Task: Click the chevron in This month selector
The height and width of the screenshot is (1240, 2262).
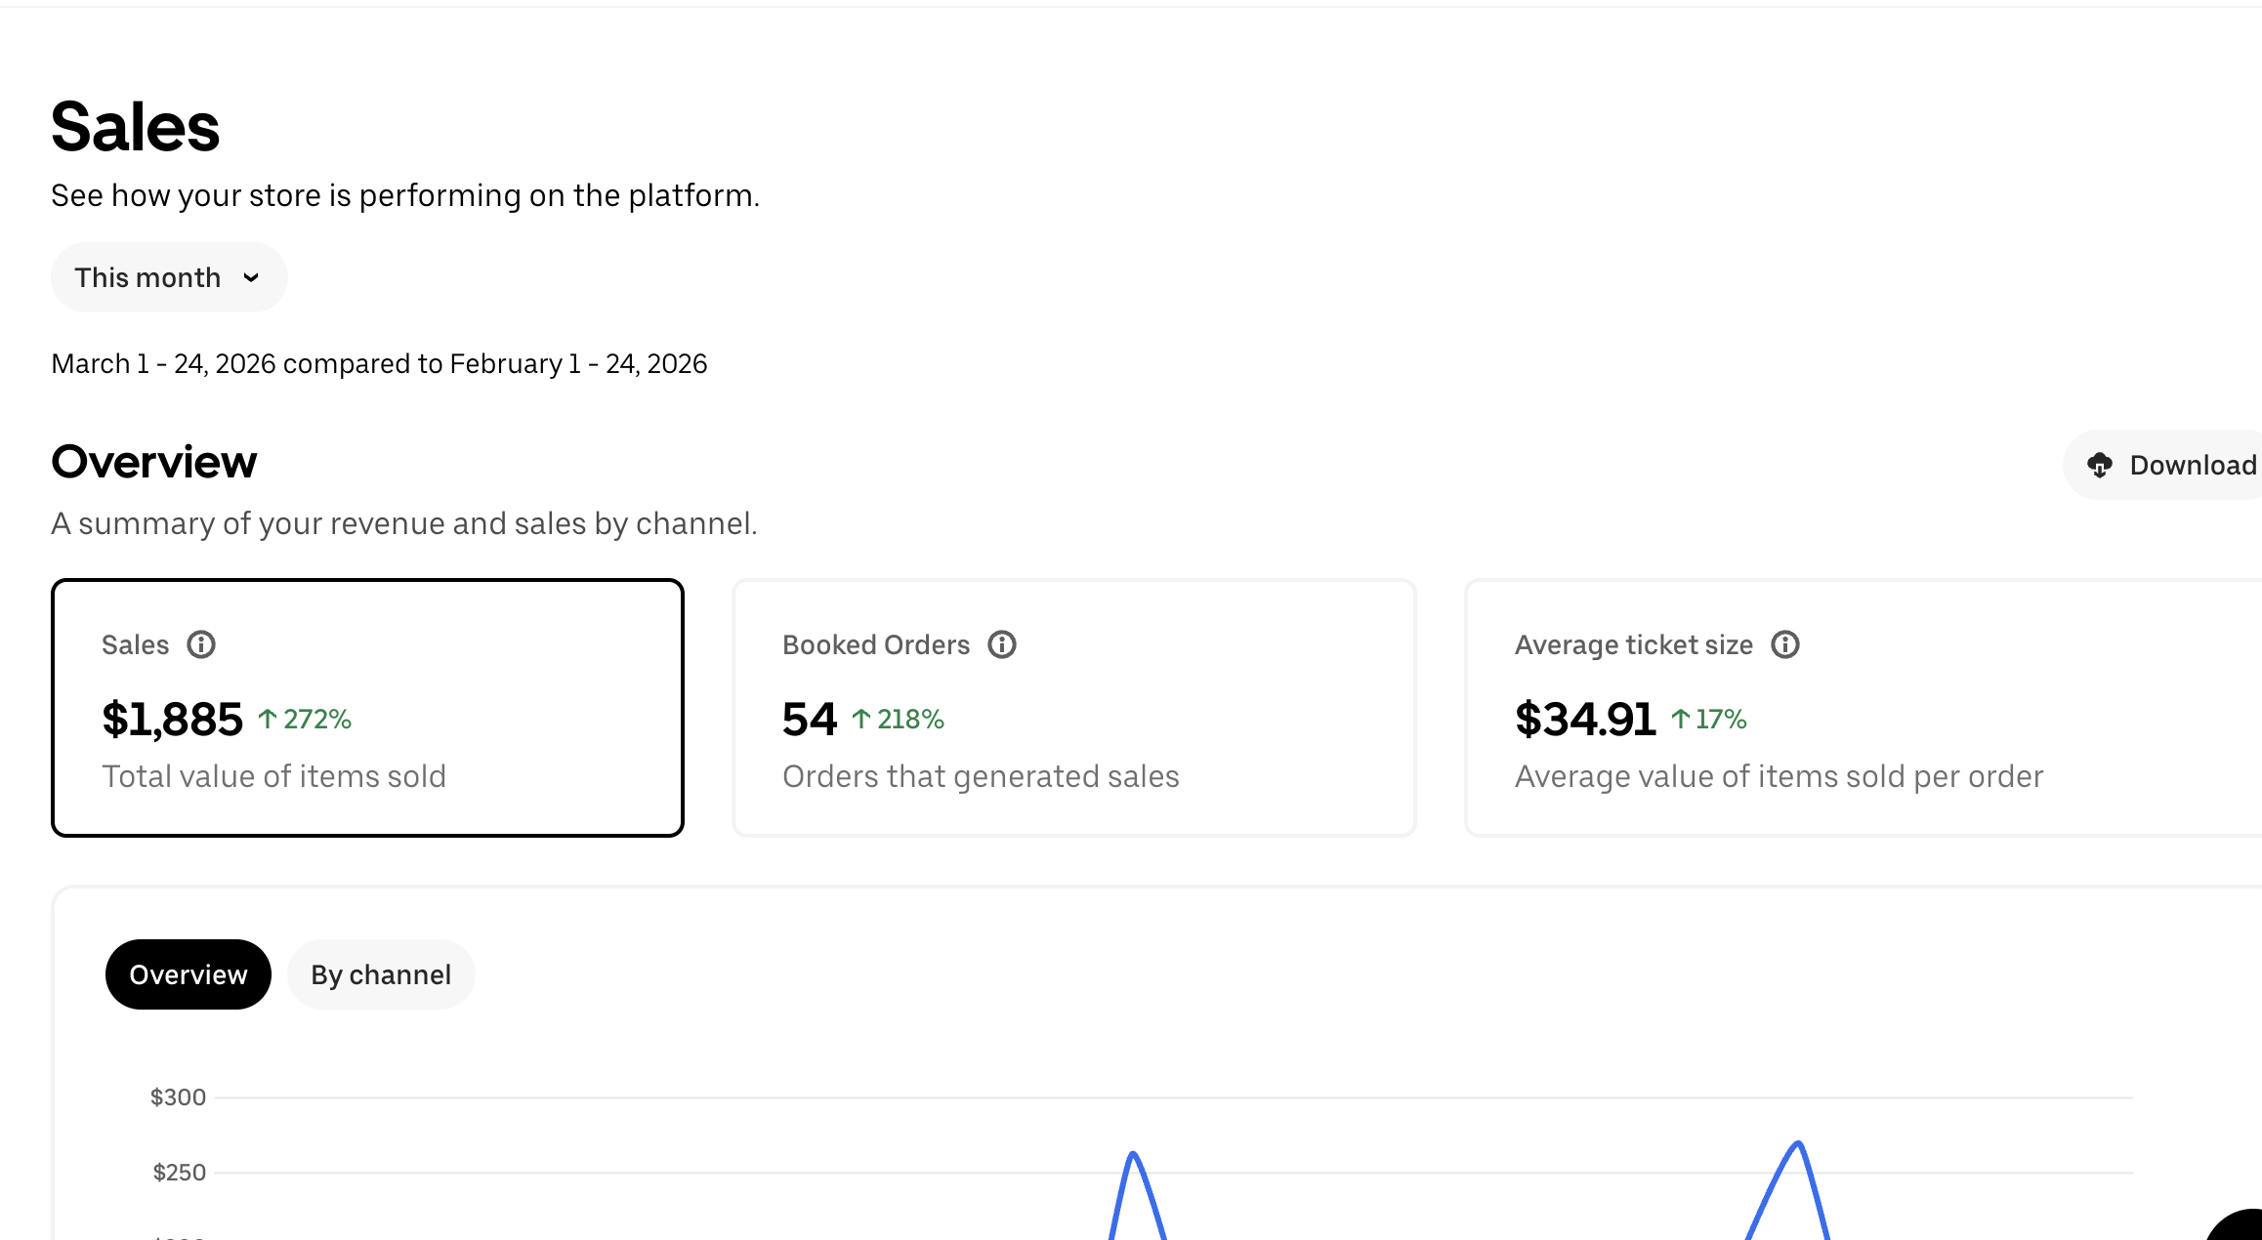Action: pyautogui.click(x=251, y=278)
